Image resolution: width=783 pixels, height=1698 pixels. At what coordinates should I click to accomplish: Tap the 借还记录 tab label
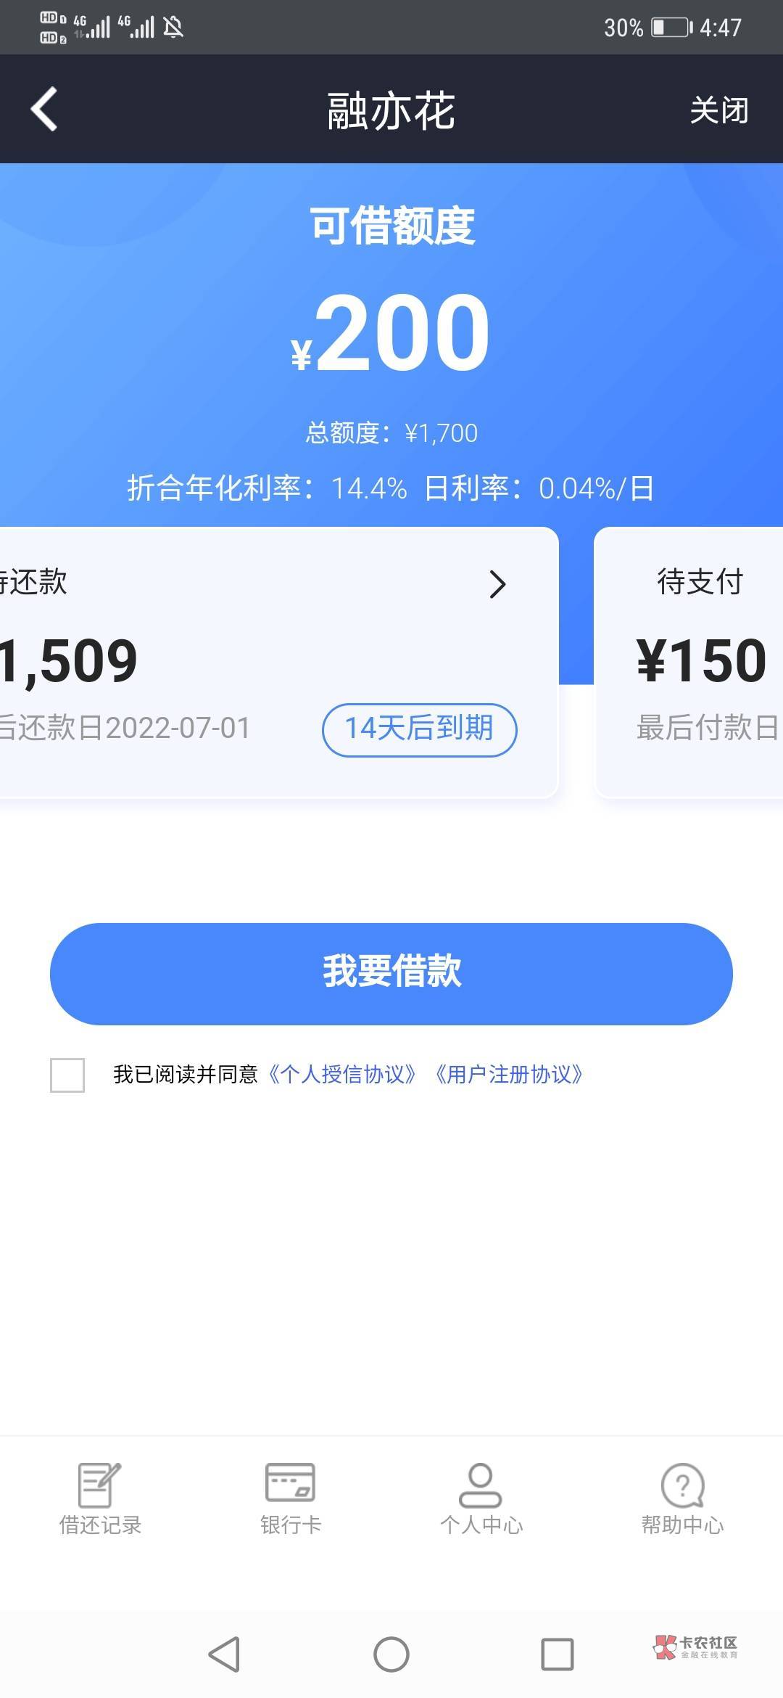pos(100,1525)
